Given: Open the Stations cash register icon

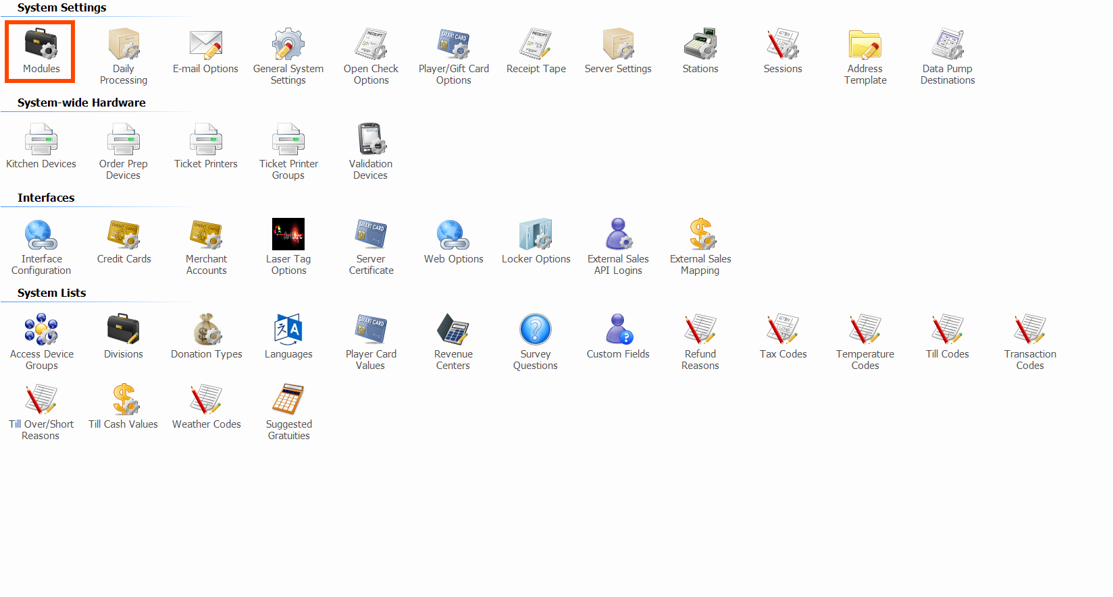Looking at the screenshot, I should 700,45.
